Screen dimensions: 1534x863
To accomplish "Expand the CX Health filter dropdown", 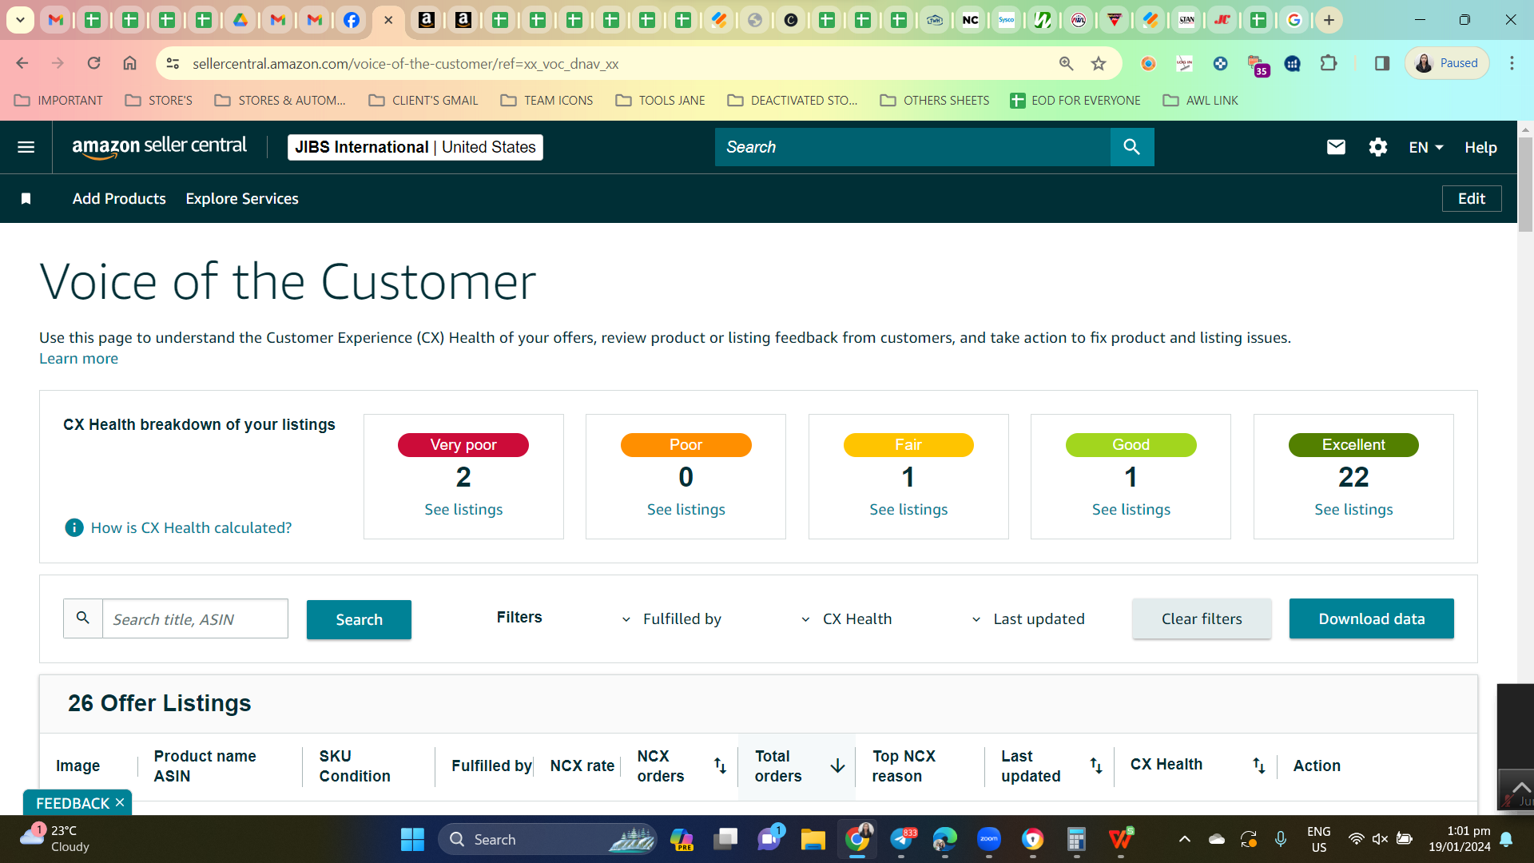I will 847,618.
